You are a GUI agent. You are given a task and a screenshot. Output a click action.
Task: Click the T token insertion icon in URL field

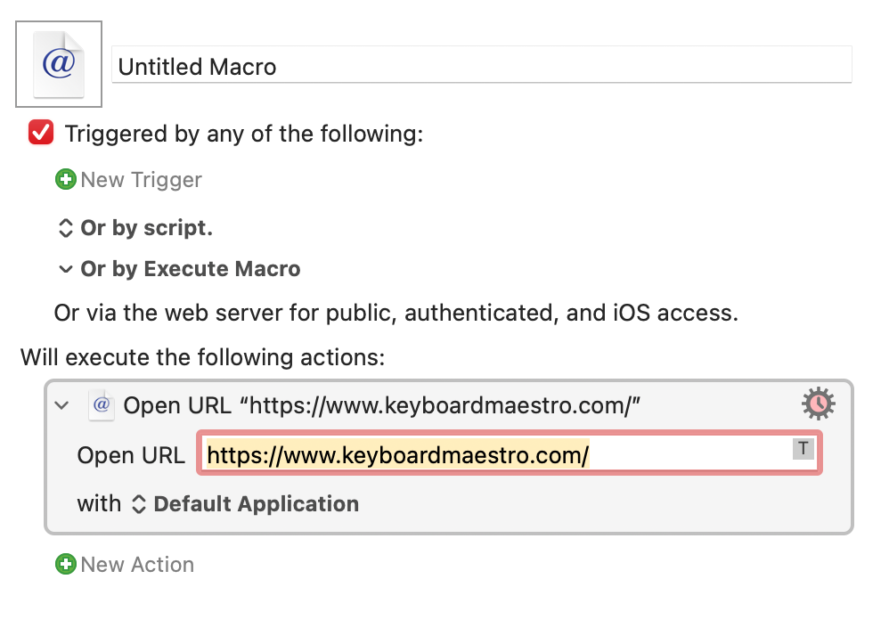click(803, 449)
